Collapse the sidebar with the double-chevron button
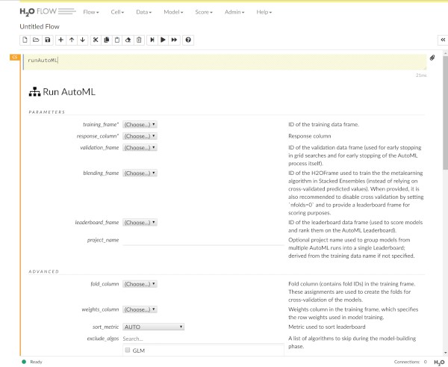Image resolution: width=448 pixels, height=367 pixels. pos(443,40)
